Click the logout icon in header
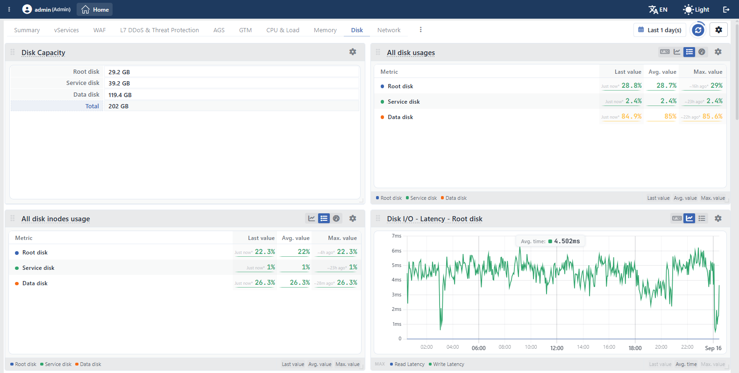Image resolution: width=739 pixels, height=373 pixels. (726, 9)
